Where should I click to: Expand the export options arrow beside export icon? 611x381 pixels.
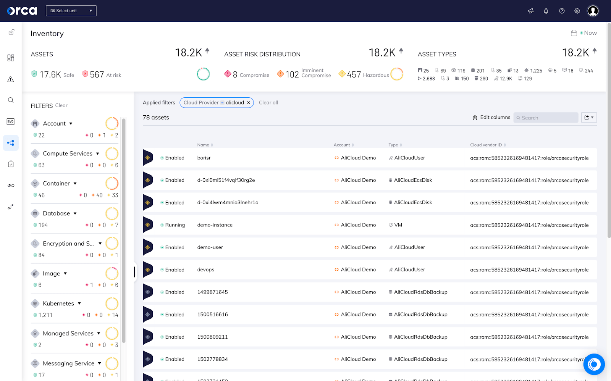click(592, 117)
